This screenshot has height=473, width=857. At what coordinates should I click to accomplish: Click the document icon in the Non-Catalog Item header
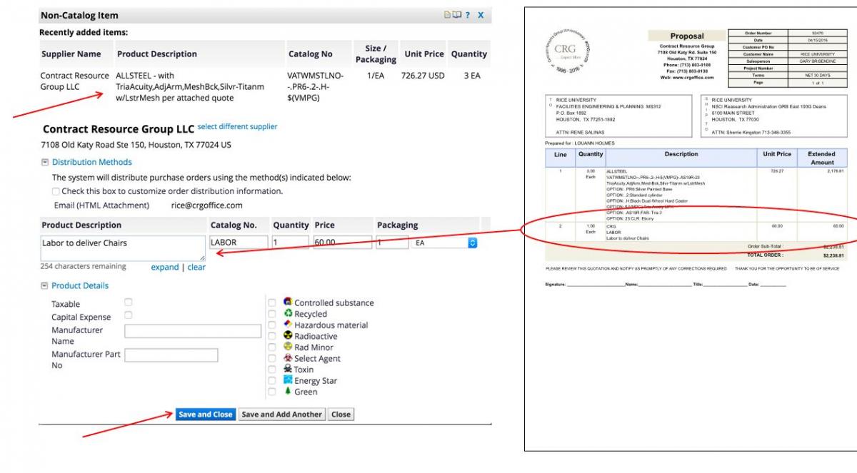click(446, 15)
